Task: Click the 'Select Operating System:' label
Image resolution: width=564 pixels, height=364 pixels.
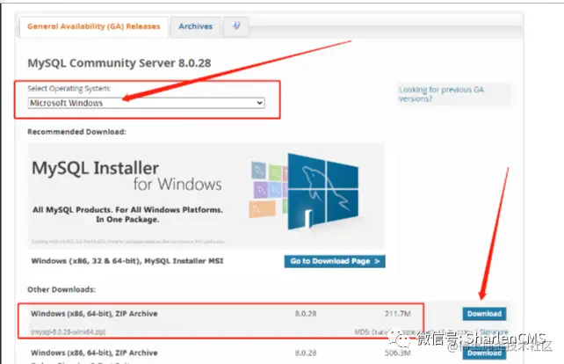Action: 69,89
